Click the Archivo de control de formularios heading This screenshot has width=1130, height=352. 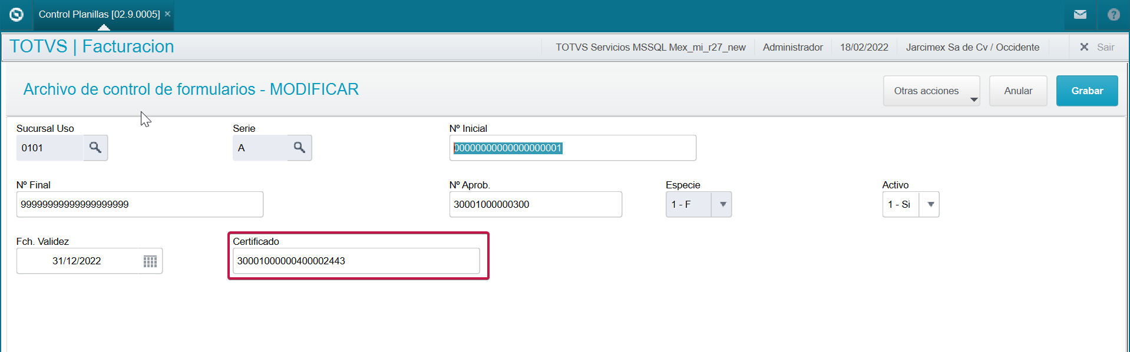click(x=191, y=89)
